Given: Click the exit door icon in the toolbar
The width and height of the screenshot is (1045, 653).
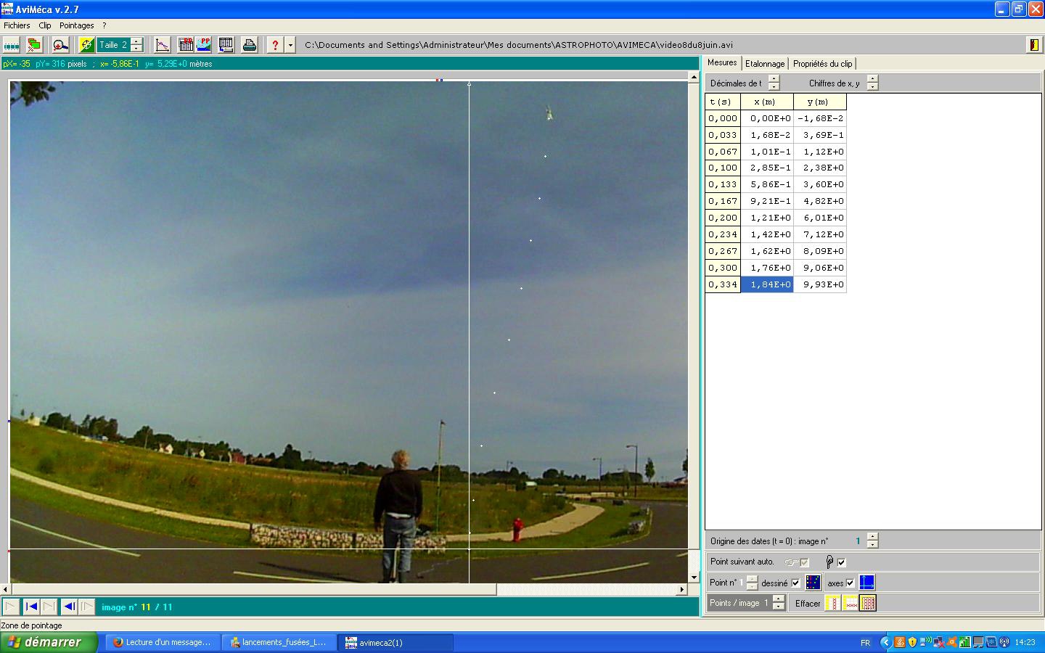Looking at the screenshot, I should coord(1033,45).
